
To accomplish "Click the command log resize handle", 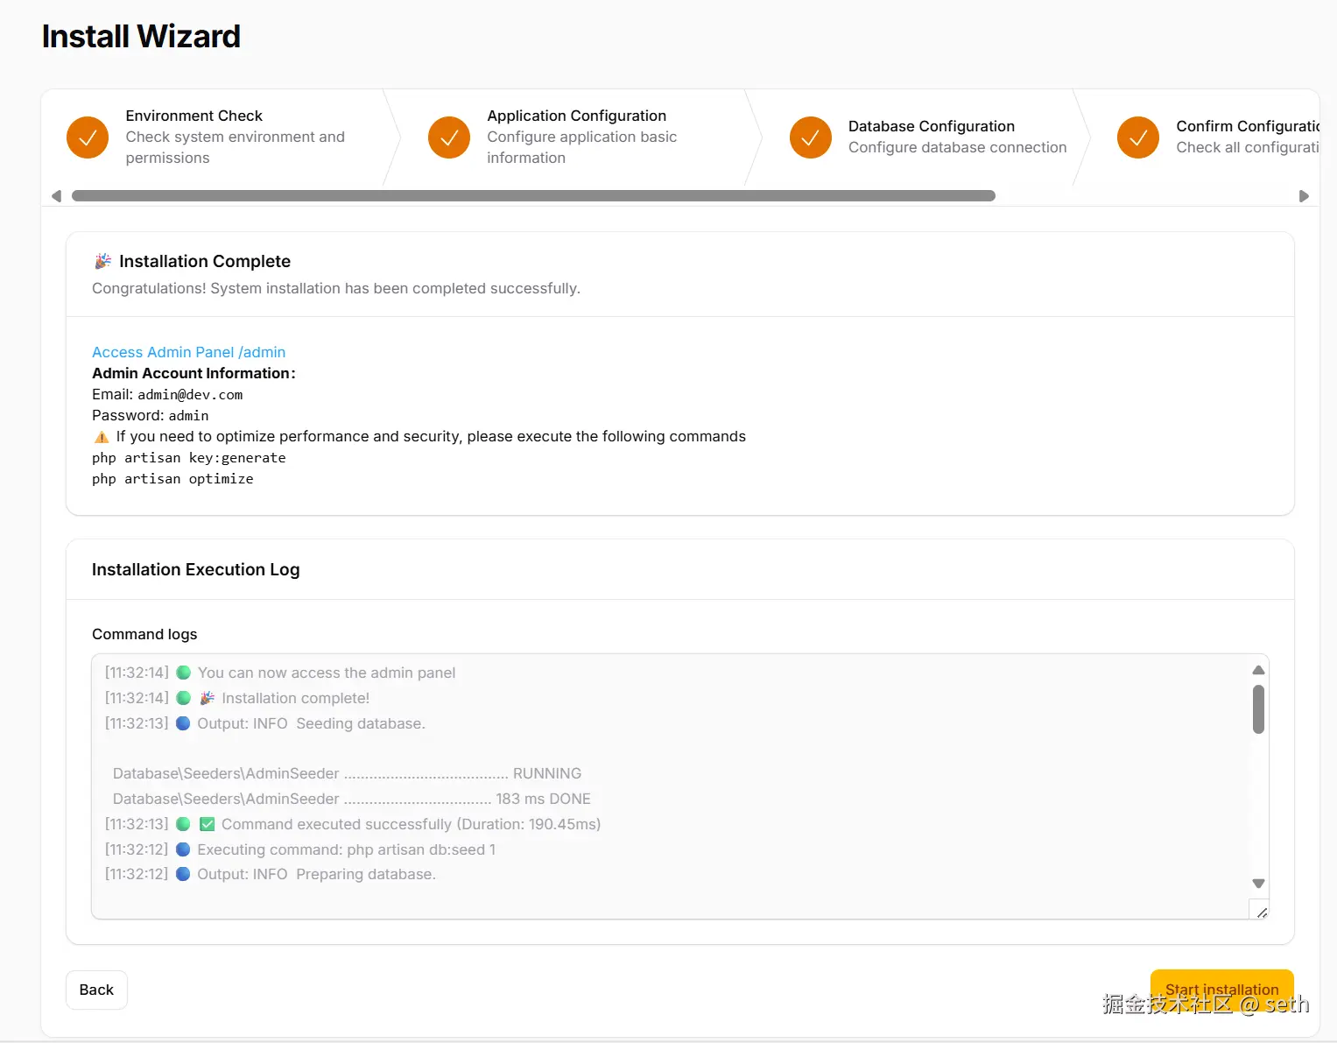I will [x=1261, y=912].
